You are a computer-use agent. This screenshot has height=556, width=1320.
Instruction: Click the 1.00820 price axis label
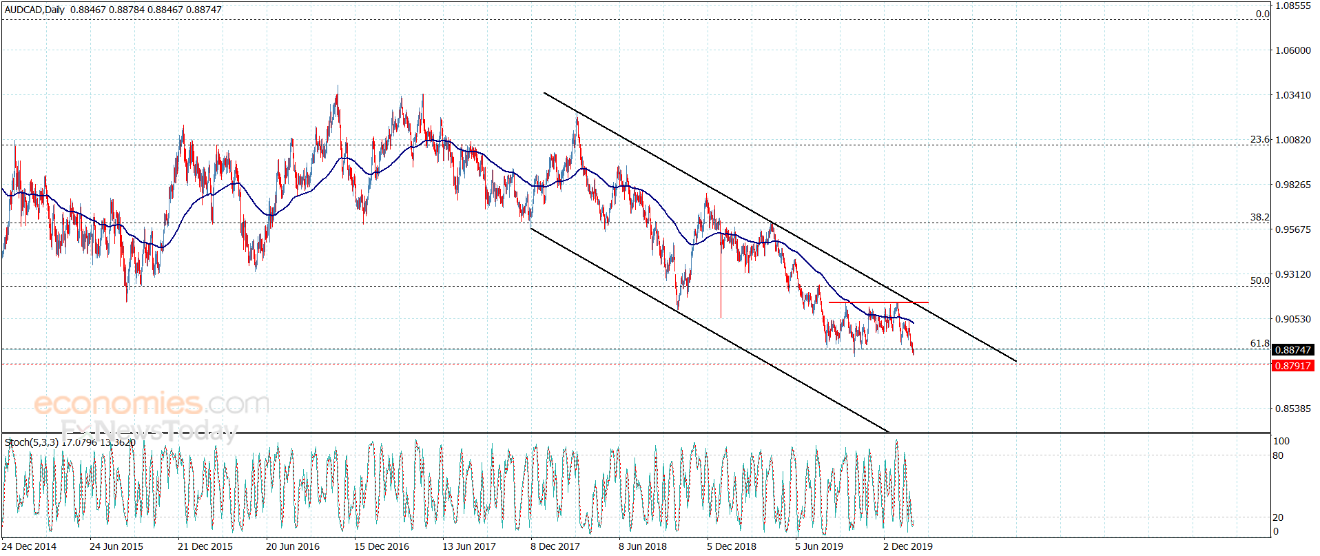tap(1293, 140)
